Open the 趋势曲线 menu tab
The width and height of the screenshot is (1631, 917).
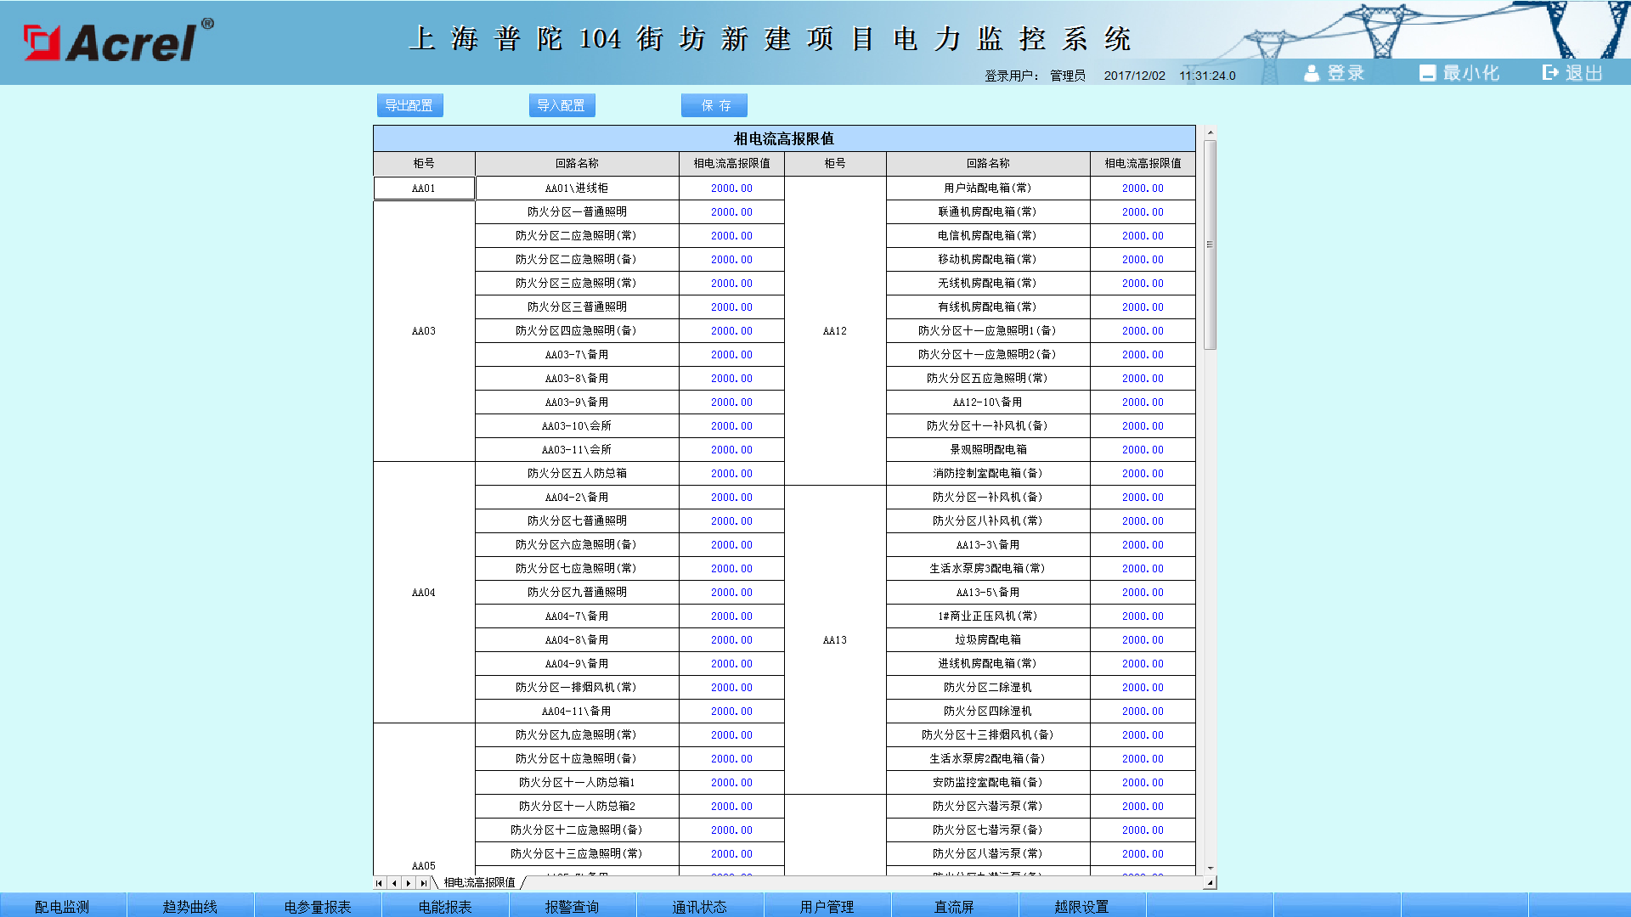[190, 906]
